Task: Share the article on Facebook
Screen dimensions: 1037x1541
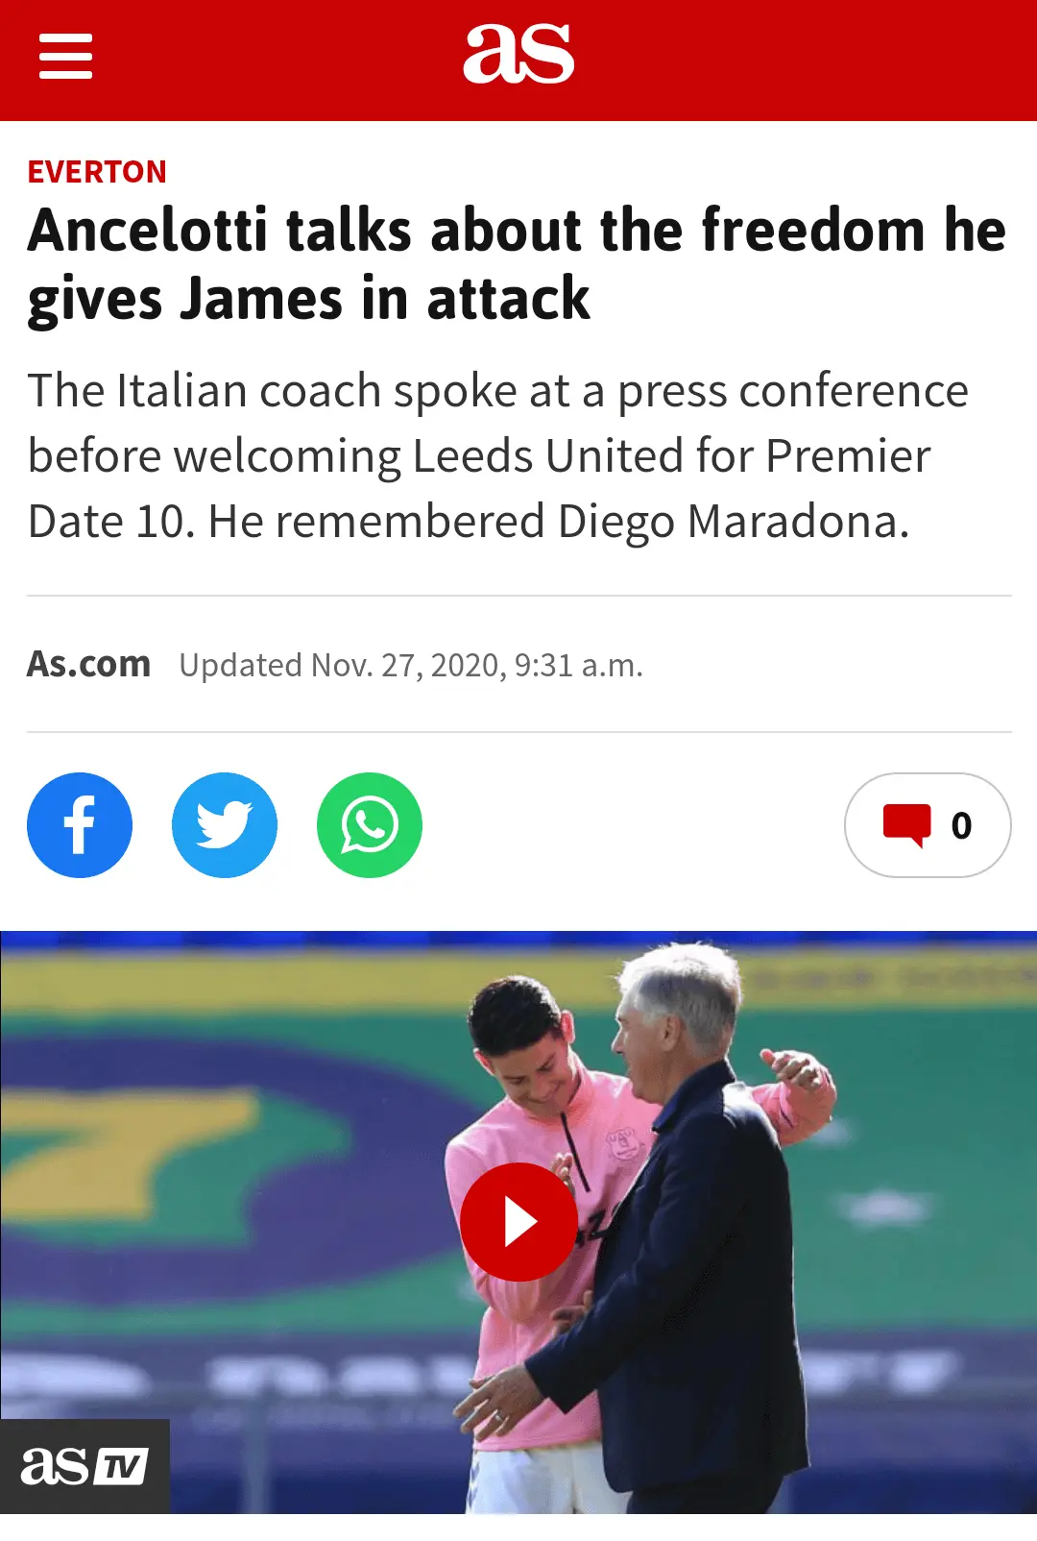Action: (x=80, y=825)
